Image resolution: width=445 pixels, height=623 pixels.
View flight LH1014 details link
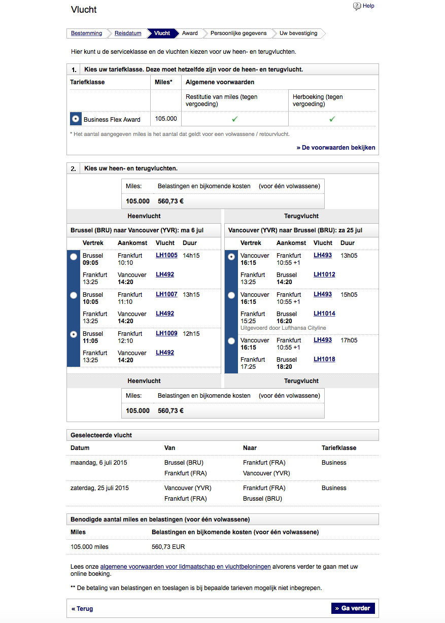pyautogui.click(x=324, y=314)
